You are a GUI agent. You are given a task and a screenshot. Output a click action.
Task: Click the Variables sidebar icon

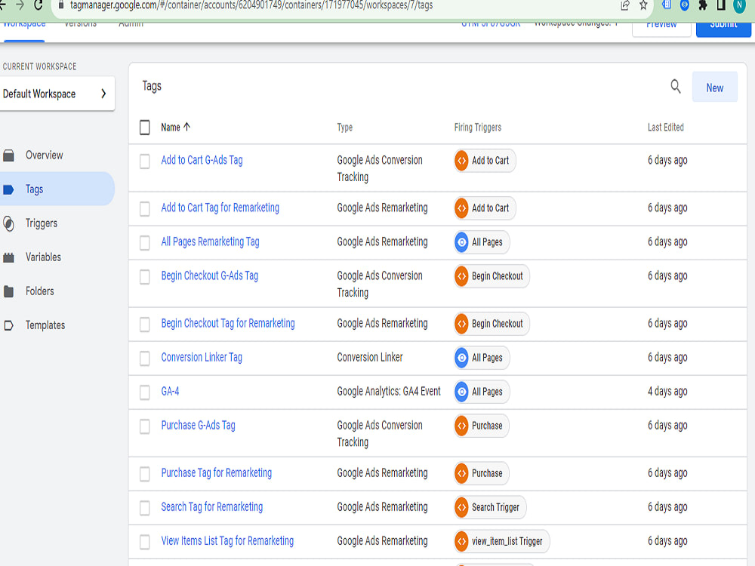point(8,257)
